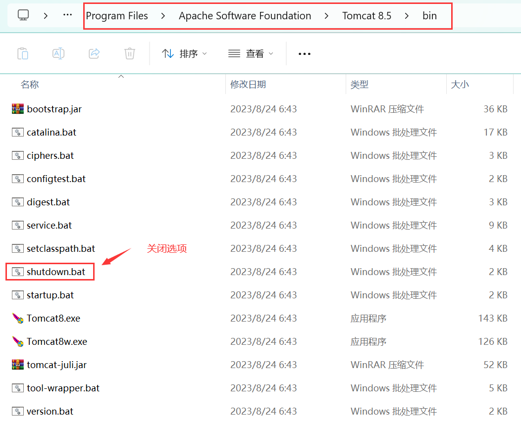
Task: Expand the chevron after the monitor icon
Action: 46,16
